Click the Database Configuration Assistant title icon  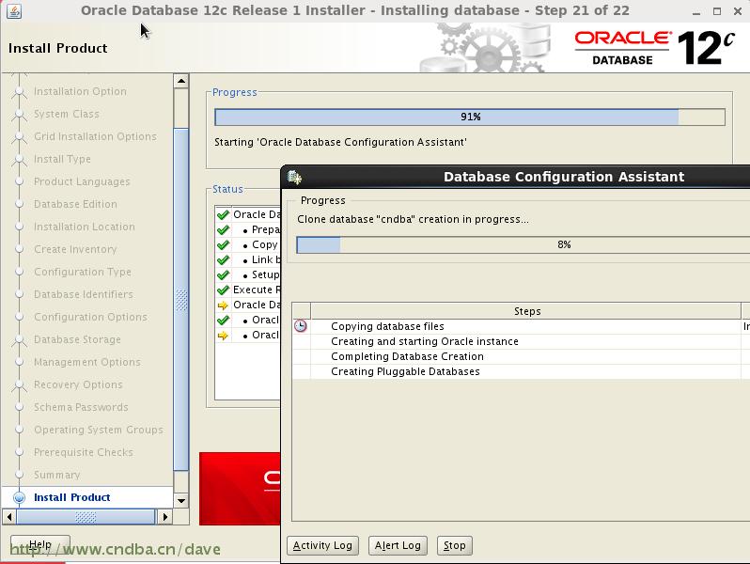point(294,178)
